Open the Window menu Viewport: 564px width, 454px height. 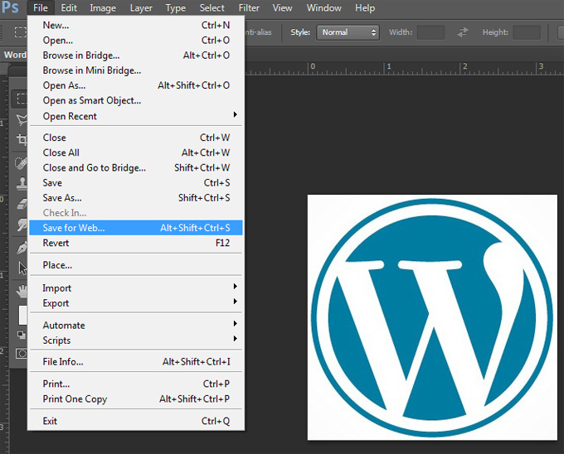[323, 8]
